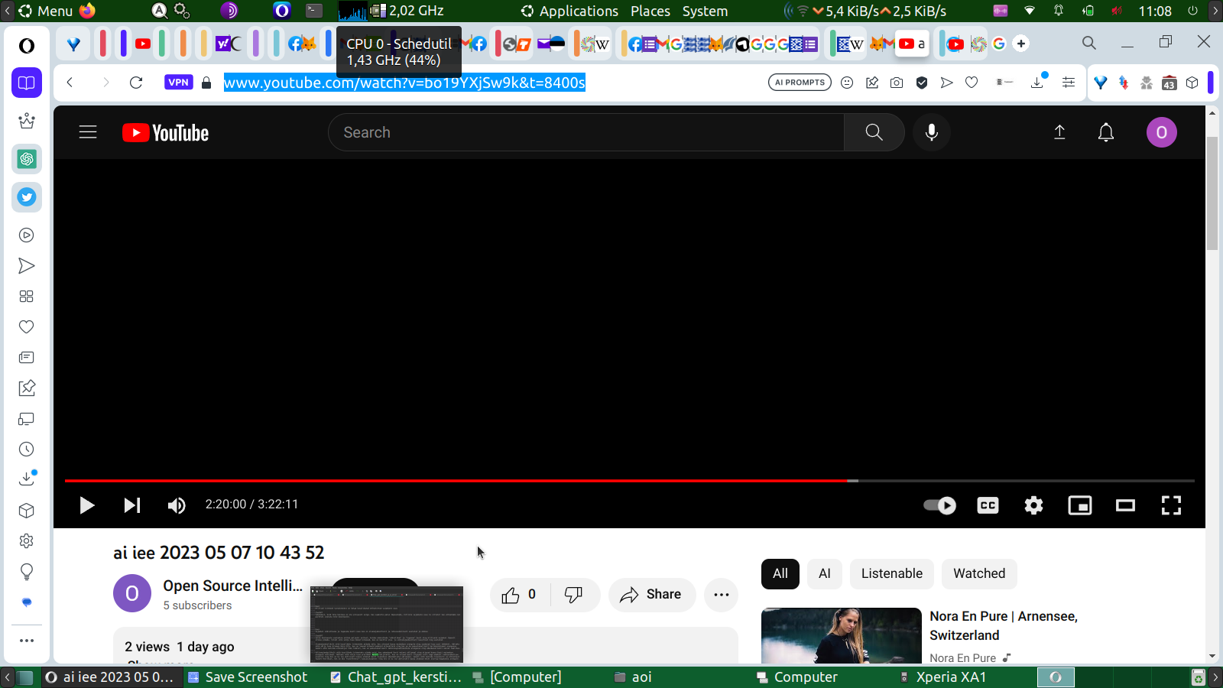
Task: Open the Applications menu in the top panel
Action: [579, 11]
